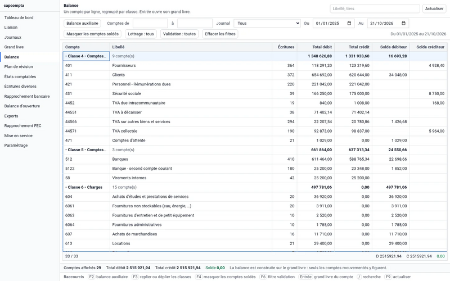Select row Personnel - Rémunérations dues
The height and width of the screenshot is (281, 450).
point(255,84)
